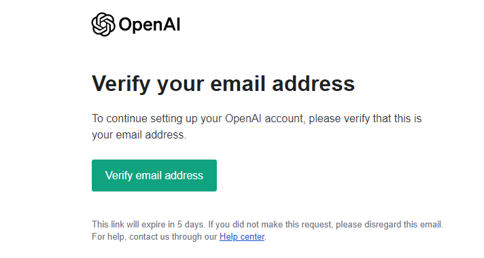
Task: Click the "Verify your email address" heading
Action: [x=223, y=84]
